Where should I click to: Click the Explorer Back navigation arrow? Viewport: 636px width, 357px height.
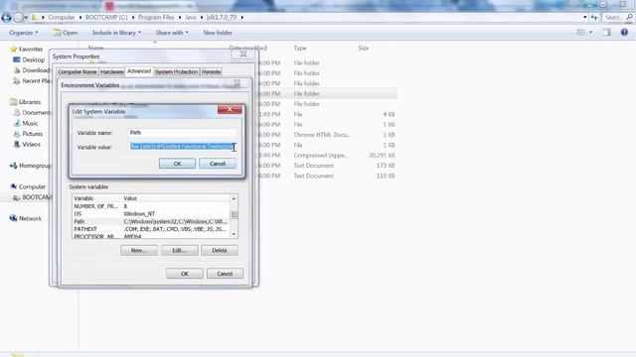pyautogui.click(x=6, y=18)
